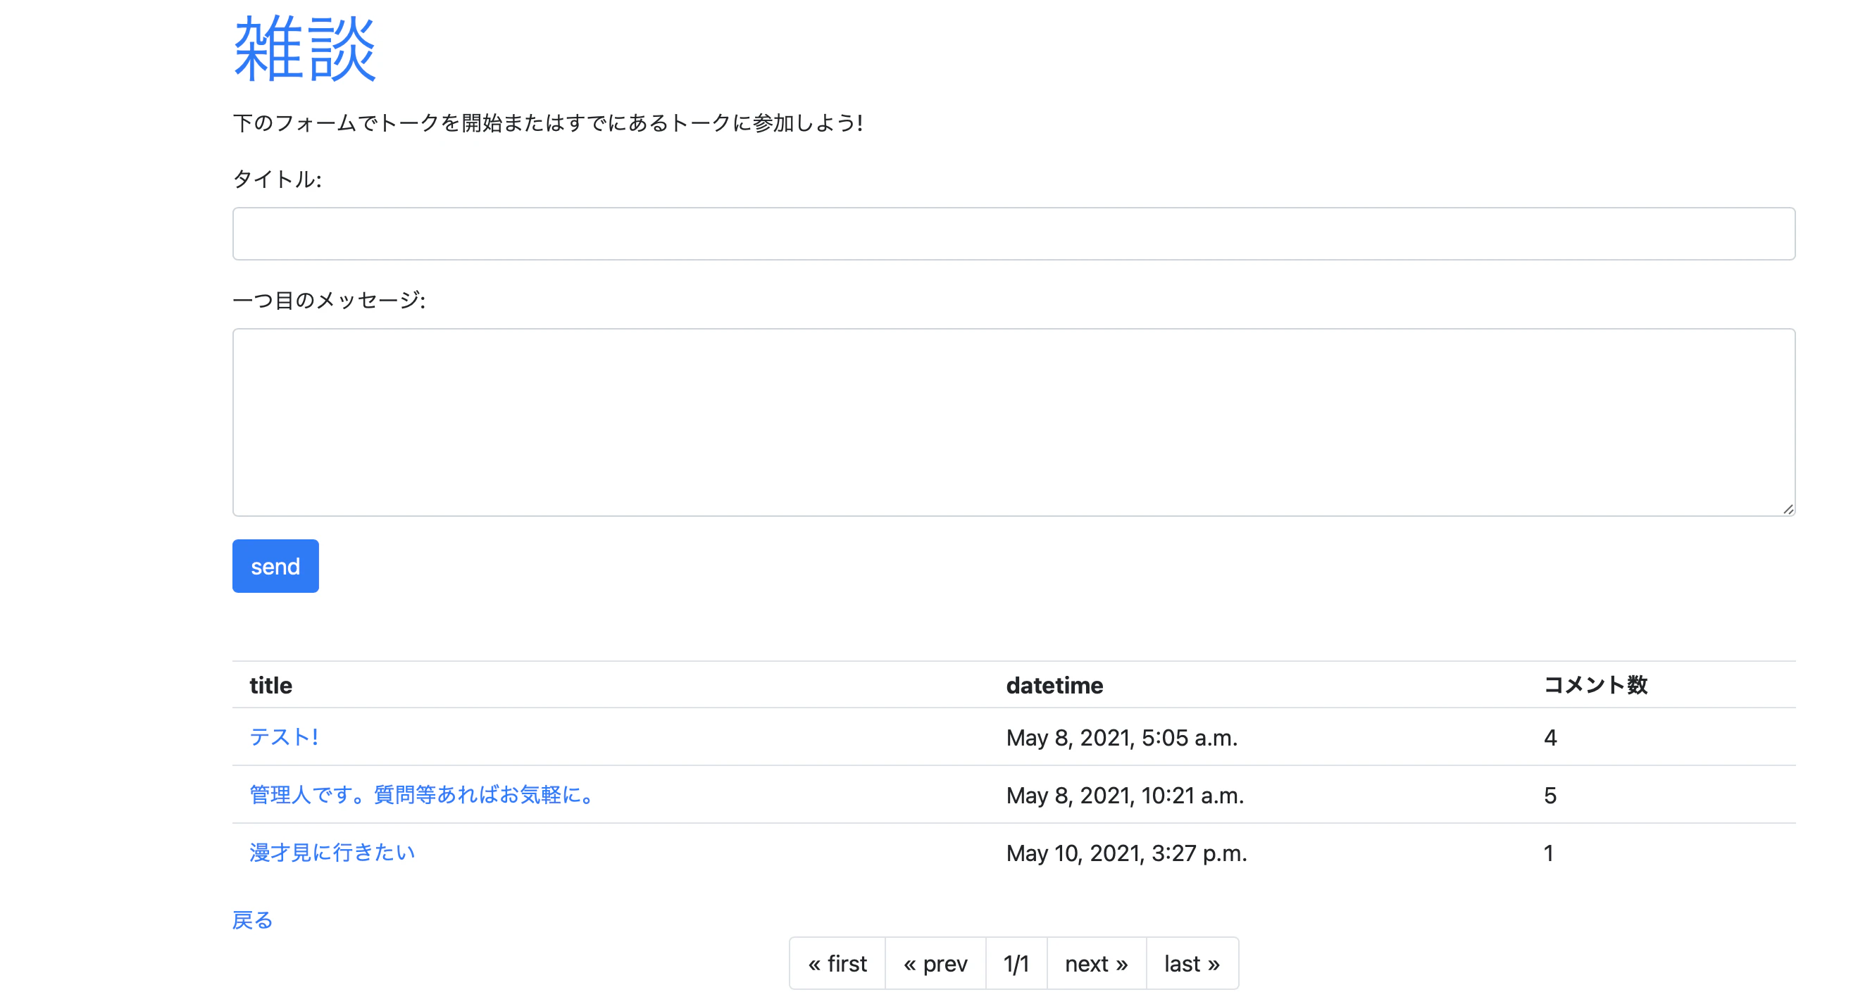Open the 漫才見に行きたい thread
1858x1004 pixels.
click(x=332, y=852)
